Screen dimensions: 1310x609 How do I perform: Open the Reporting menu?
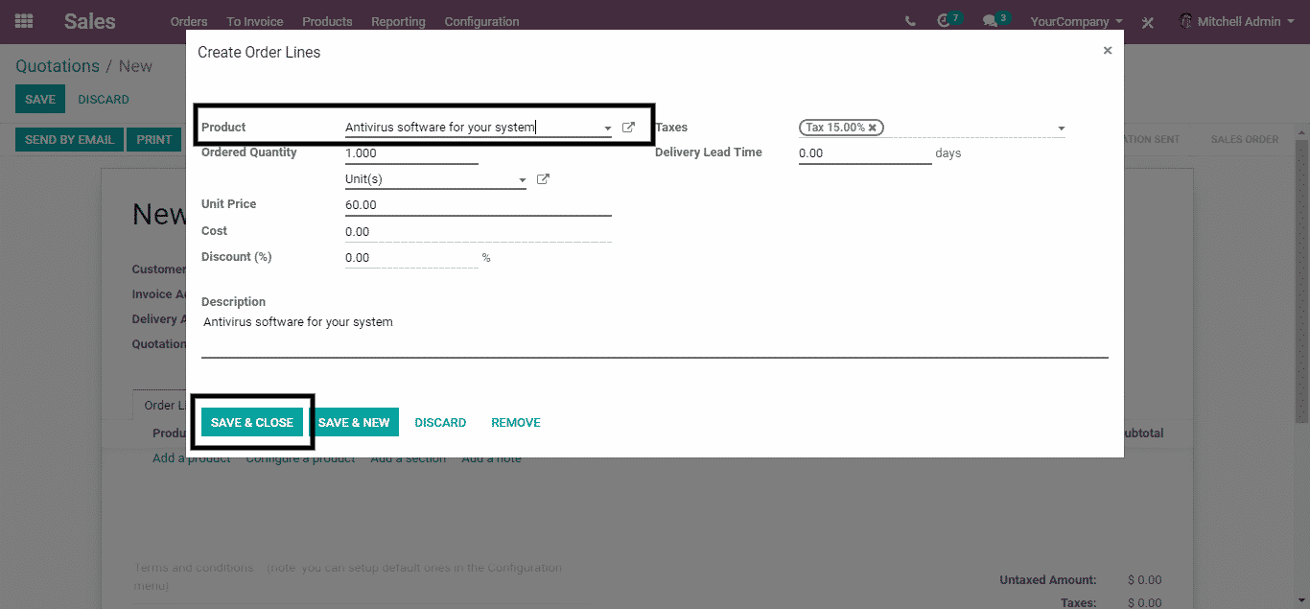pos(398,21)
